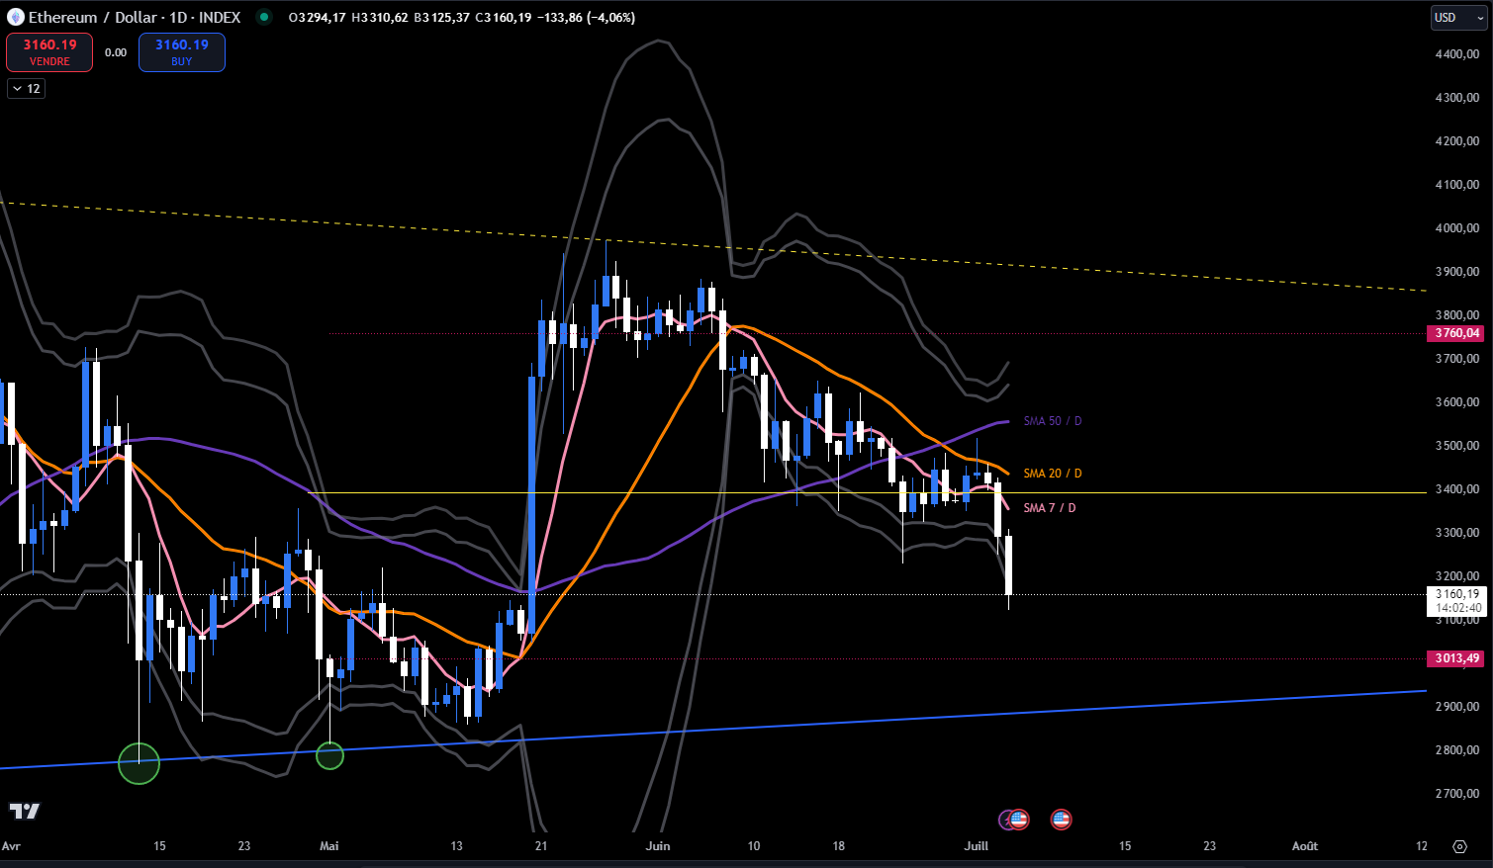Open the 1D interval selector in the legend
The width and height of the screenshot is (1493, 868).
point(175,17)
